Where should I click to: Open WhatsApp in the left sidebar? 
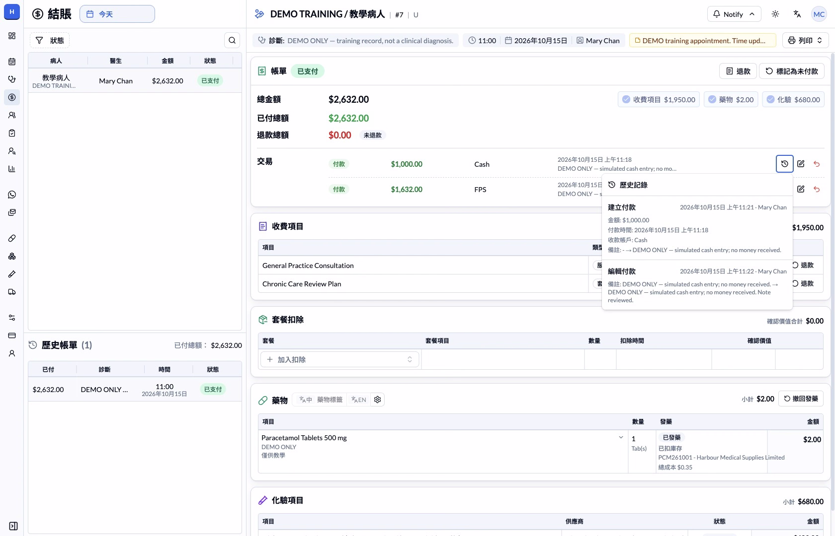pyautogui.click(x=12, y=195)
